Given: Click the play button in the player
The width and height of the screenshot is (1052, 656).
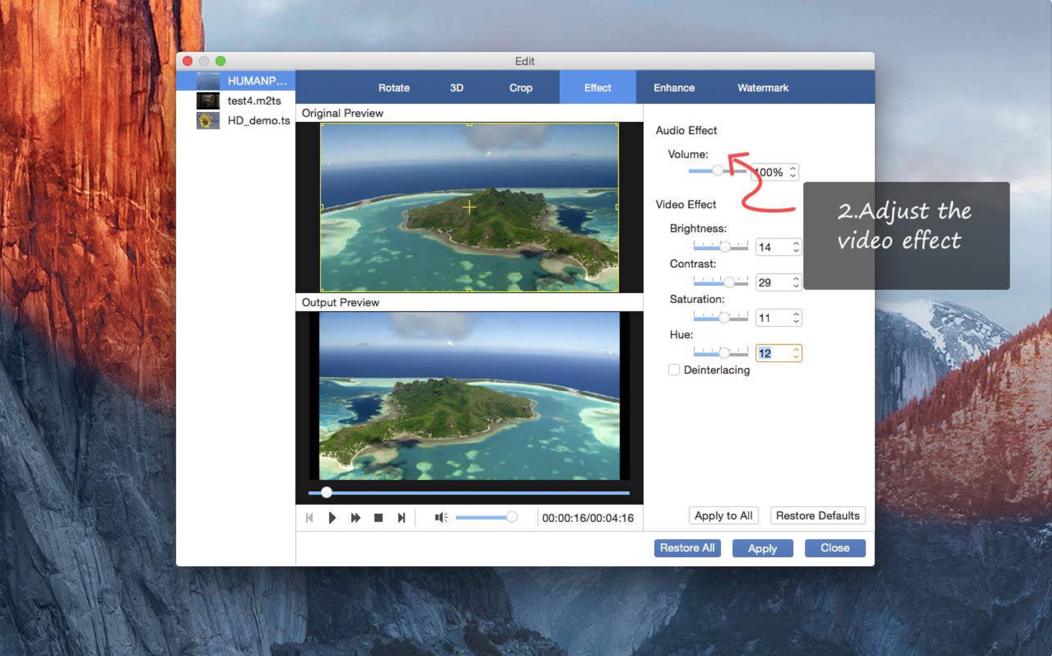Looking at the screenshot, I should point(332,518).
